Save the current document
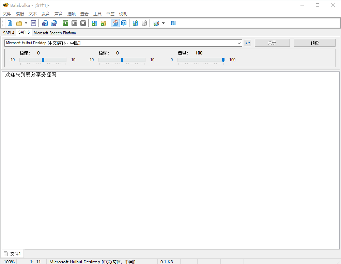 point(33,23)
